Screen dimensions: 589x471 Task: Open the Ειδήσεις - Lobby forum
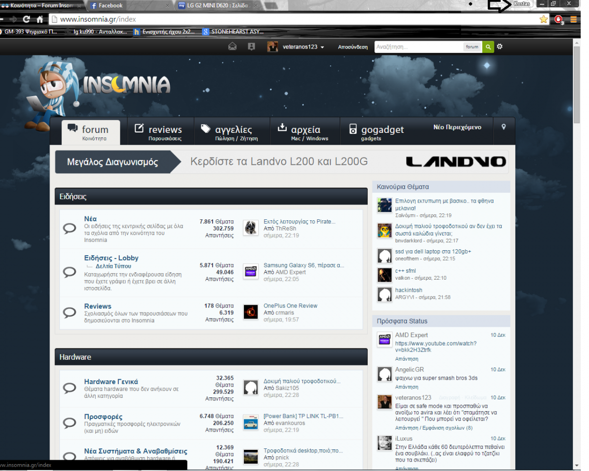click(111, 258)
